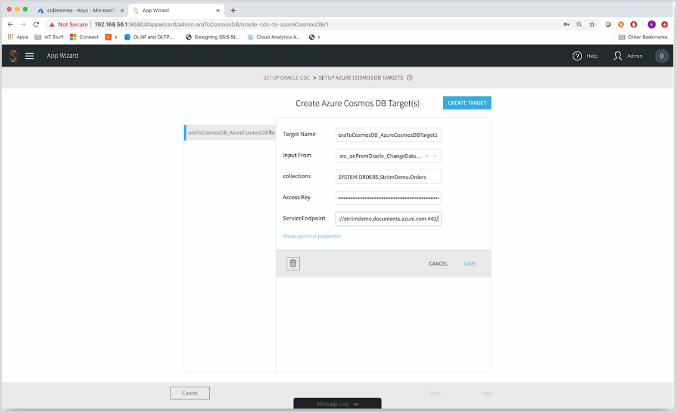Open the Admin user profile menu
The width and height of the screenshot is (677, 413).
tap(627, 56)
